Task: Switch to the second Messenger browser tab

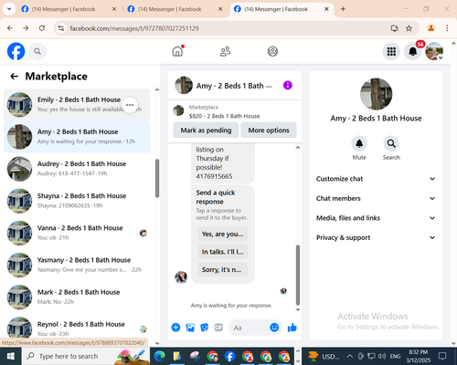Action: 175,9
